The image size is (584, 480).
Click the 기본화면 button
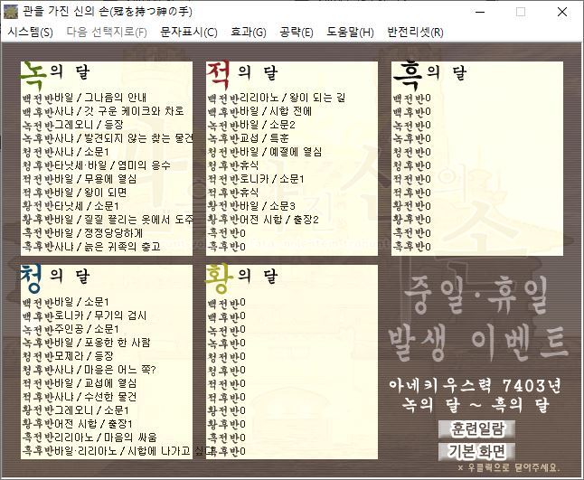pos(476,451)
